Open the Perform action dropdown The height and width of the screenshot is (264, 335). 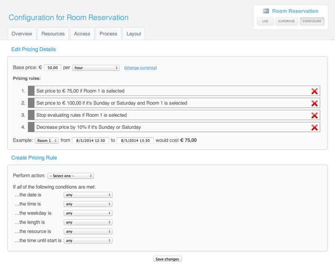click(x=70, y=176)
